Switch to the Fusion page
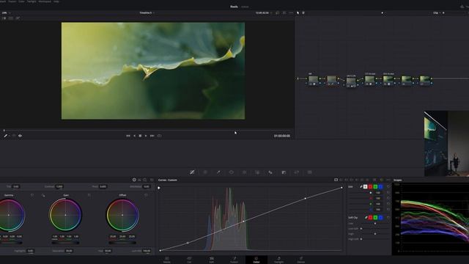 click(x=234, y=260)
